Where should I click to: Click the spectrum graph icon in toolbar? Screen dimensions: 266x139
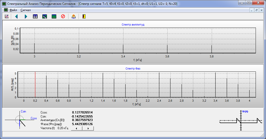[7, 16]
